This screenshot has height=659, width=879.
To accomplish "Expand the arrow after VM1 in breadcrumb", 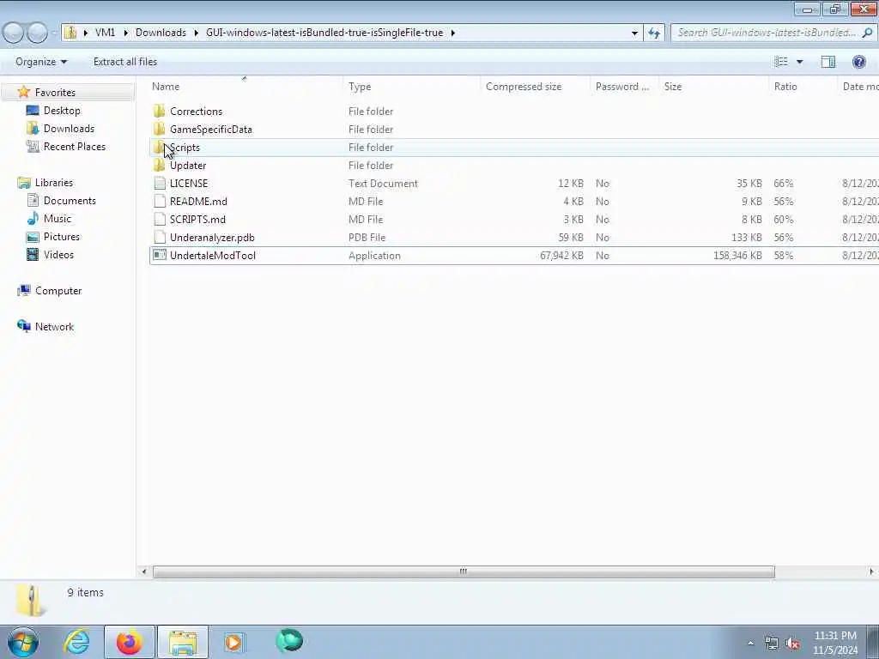I will 125,33.
